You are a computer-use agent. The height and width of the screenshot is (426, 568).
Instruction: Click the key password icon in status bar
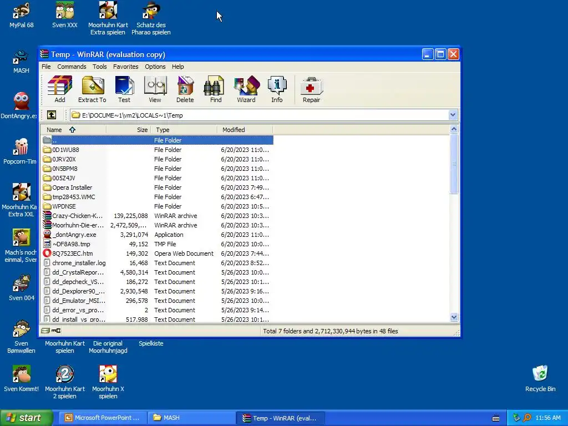(56, 331)
